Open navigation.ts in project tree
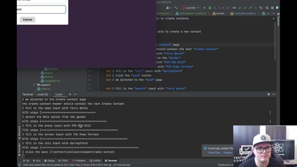Image resolution: width=297 pixels, height=167 pixels. pyautogui.click(x=51, y=81)
